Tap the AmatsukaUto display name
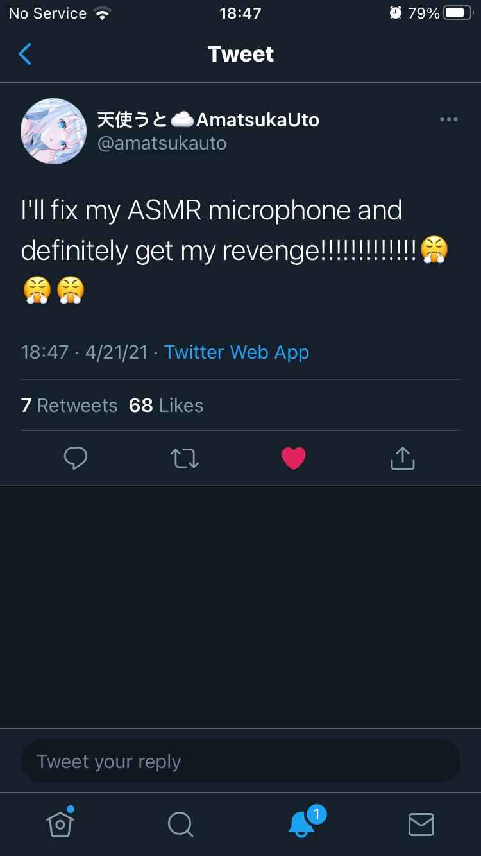 click(x=208, y=119)
